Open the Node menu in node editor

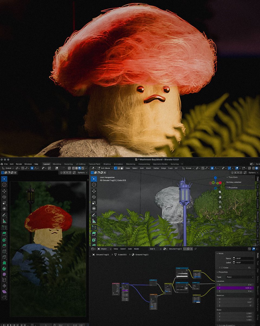(136, 249)
